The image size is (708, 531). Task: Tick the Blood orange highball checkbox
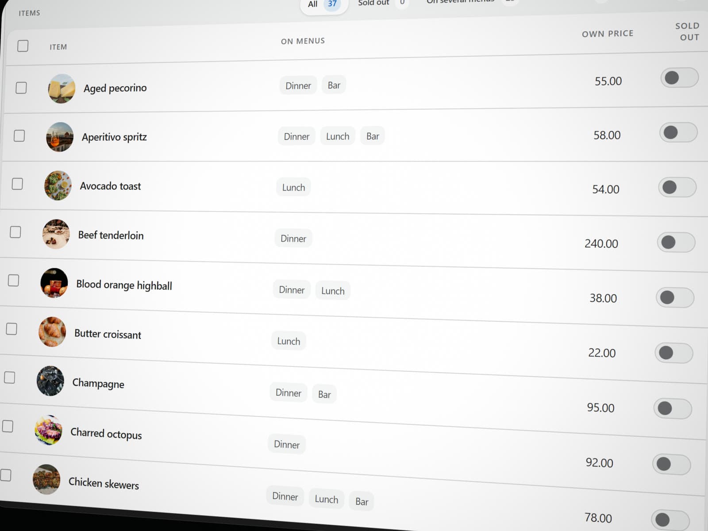pyautogui.click(x=14, y=280)
